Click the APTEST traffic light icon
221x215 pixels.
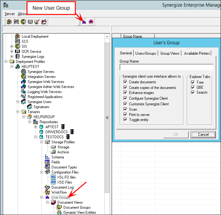pyautogui.click(x=63, y=127)
